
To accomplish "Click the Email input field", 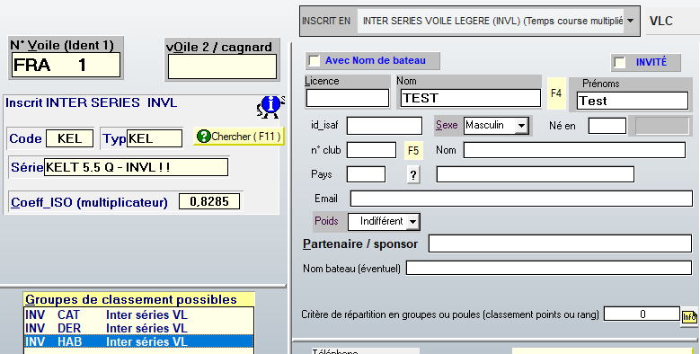I will coord(521,199).
